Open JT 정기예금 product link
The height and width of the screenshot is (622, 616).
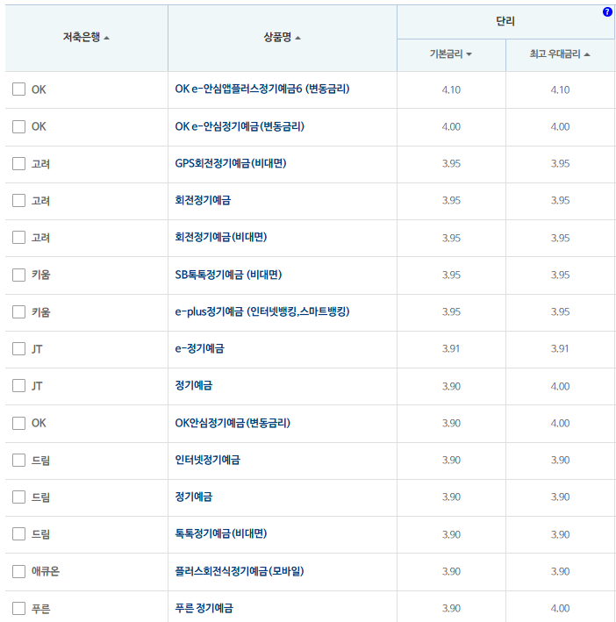point(194,386)
